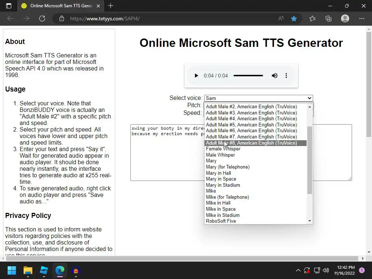Click voice list scroll up arrow
This screenshot has width=372, height=279.
coord(310,107)
